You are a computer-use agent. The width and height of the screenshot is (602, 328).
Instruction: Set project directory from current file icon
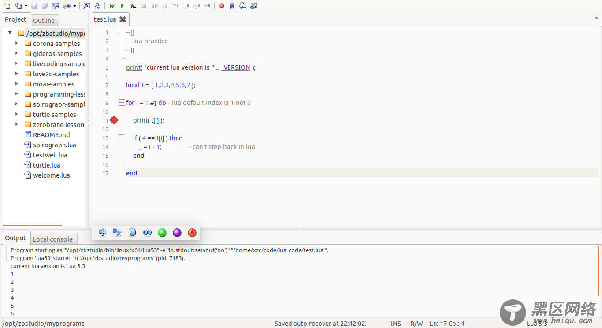coord(56,6)
